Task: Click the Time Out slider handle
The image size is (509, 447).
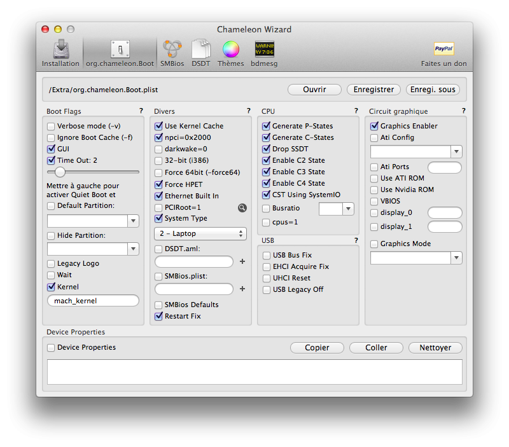Action: (60, 172)
